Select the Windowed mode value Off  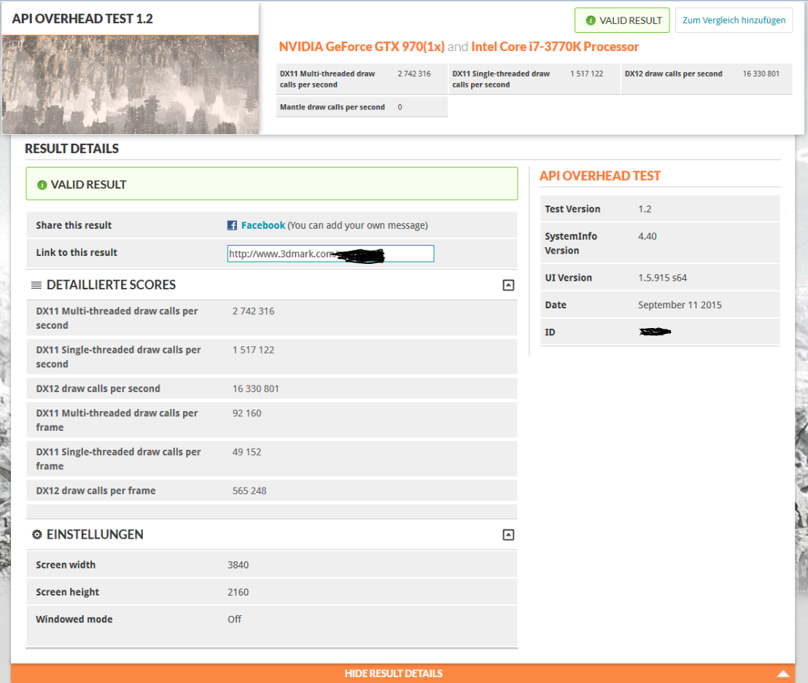(x=235, y=619)
